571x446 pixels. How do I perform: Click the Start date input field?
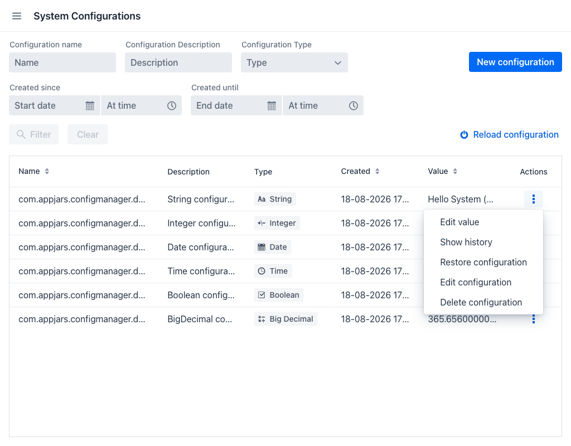(55, 105)
